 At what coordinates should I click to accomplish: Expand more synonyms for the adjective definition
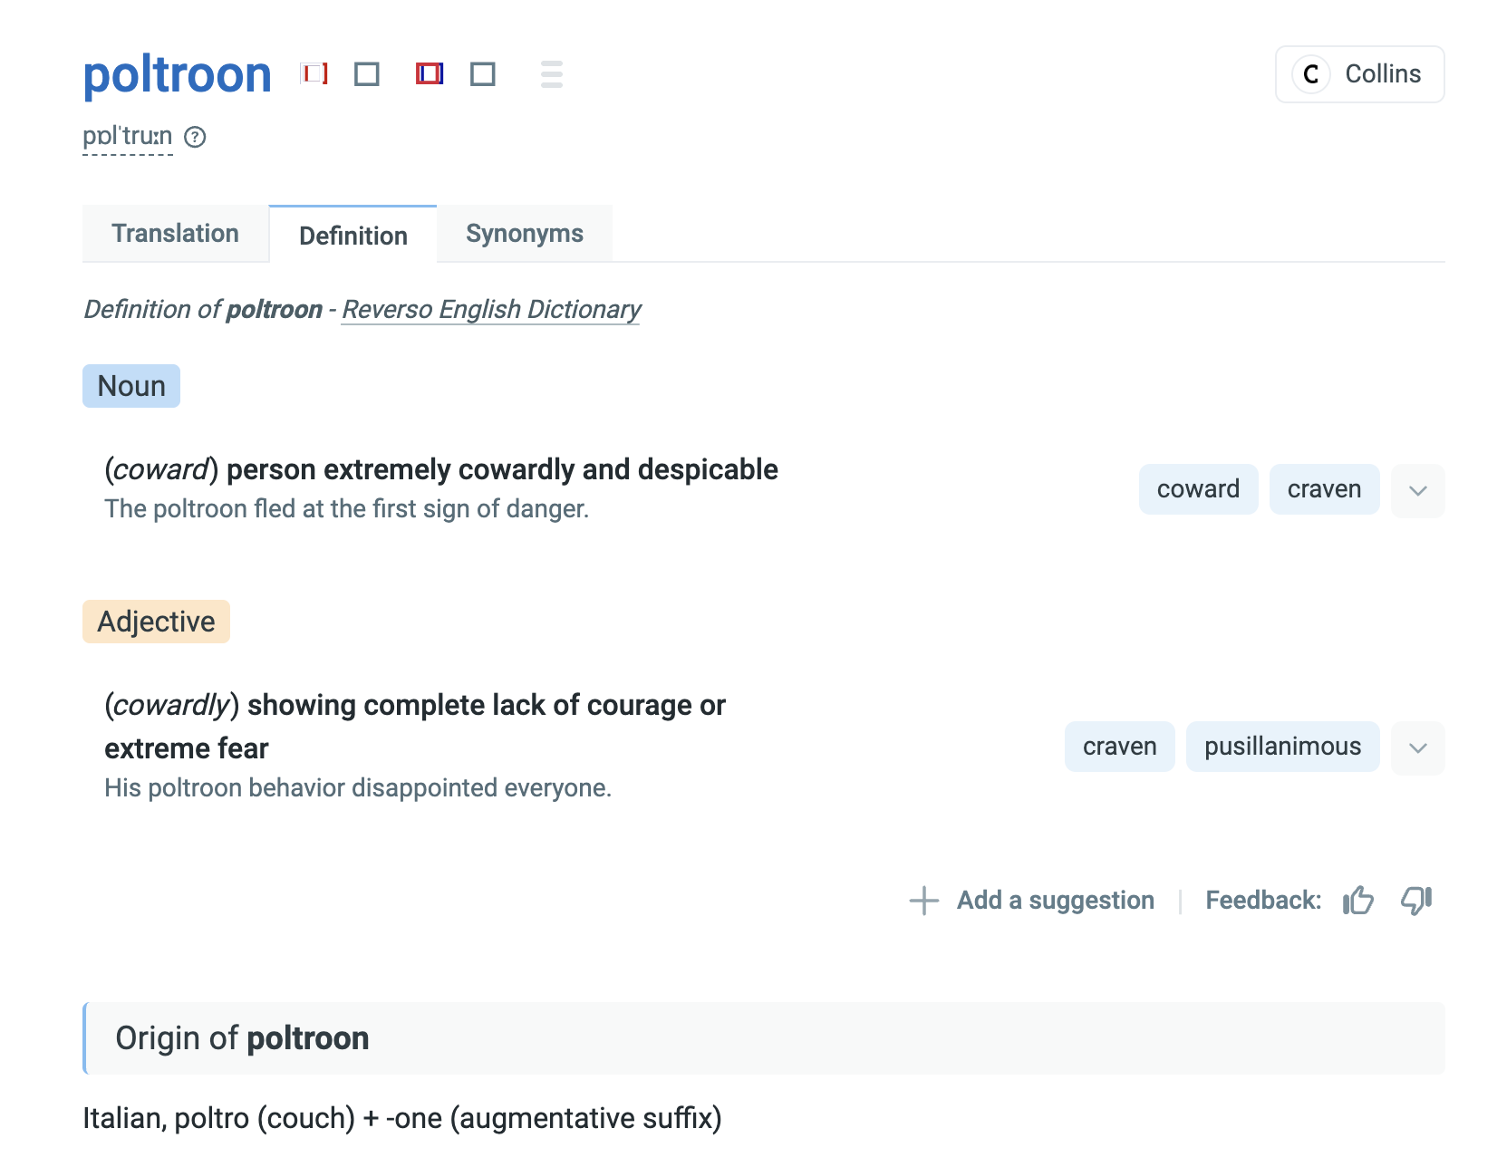[x=1417, y=747]
